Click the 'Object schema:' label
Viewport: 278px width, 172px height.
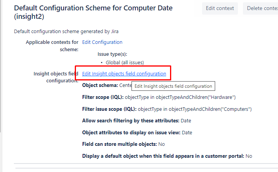tap(100, 85)
